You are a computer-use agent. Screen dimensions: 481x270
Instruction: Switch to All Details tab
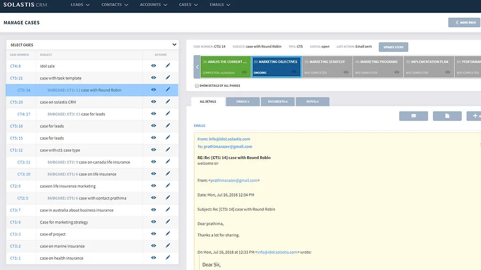(x=208, y=101)
